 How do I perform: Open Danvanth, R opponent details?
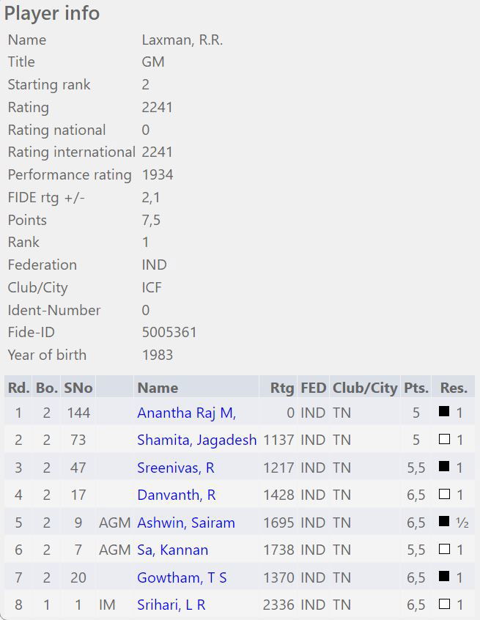(x=176, y=495)
